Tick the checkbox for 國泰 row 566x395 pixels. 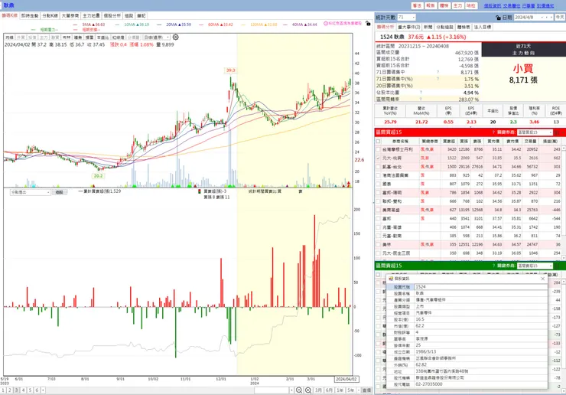pyautogui.click(x=378, y=184)
